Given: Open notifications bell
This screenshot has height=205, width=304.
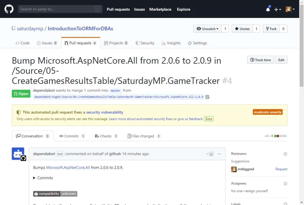Looking at the screenshot, I should 268,9.
